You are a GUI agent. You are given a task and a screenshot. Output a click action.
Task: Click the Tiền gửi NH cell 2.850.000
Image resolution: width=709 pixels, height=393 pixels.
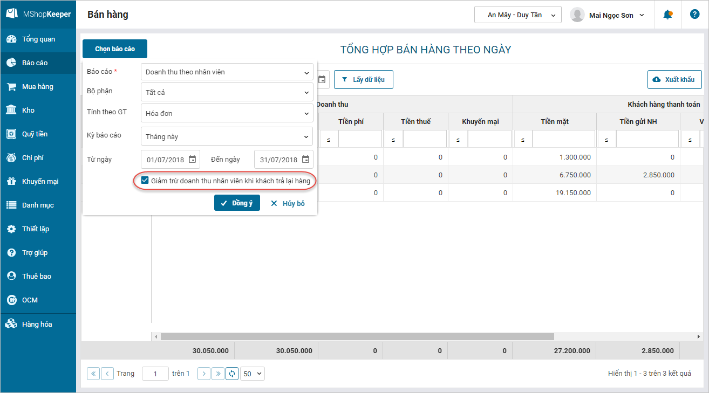(x=638, y=175)
